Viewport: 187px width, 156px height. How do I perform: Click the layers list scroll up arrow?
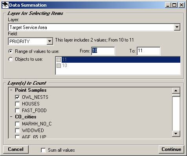176,91
